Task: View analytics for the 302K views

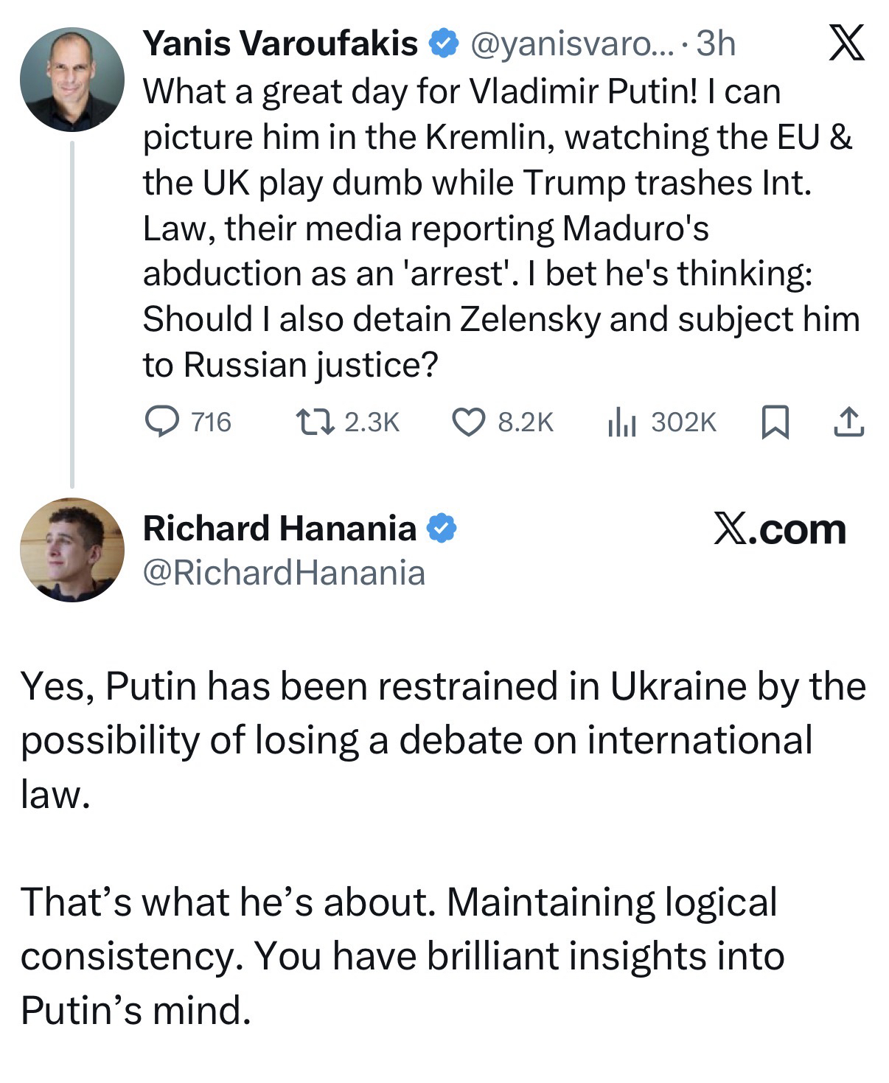Action: 621,423
